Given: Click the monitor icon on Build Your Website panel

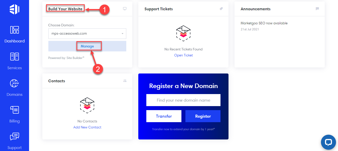Looking at the screenshot, I should pos(125,8).
